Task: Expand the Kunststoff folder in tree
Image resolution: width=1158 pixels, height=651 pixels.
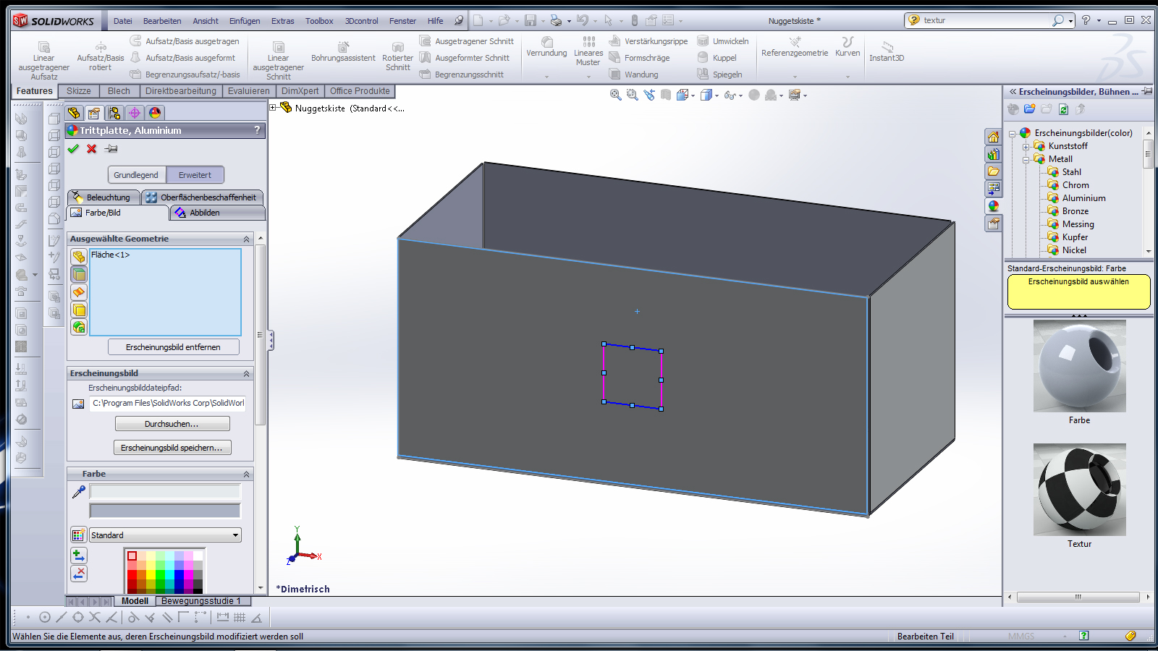Action: coord(1026,146)
